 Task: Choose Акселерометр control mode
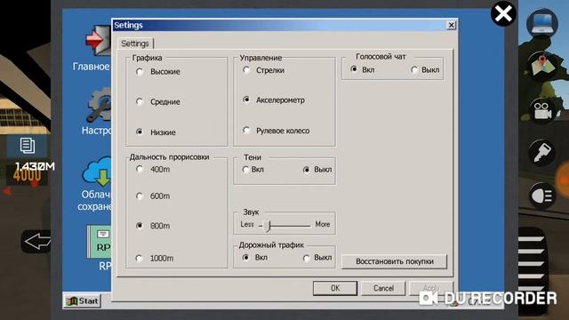246,100
